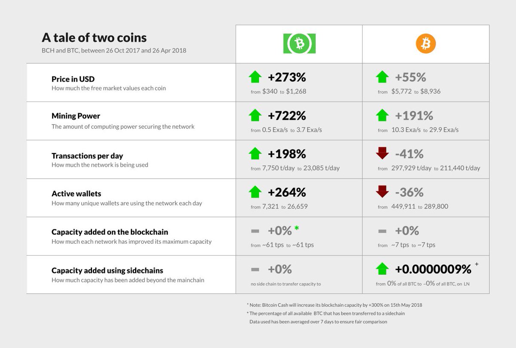The image size is (516, 348).
Task: Select the green arrow next to +55%
Action: [x=382, y=77]
